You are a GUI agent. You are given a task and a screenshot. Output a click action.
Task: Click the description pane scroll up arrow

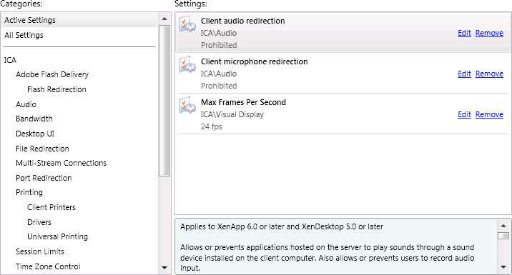[x=503, y=226]
